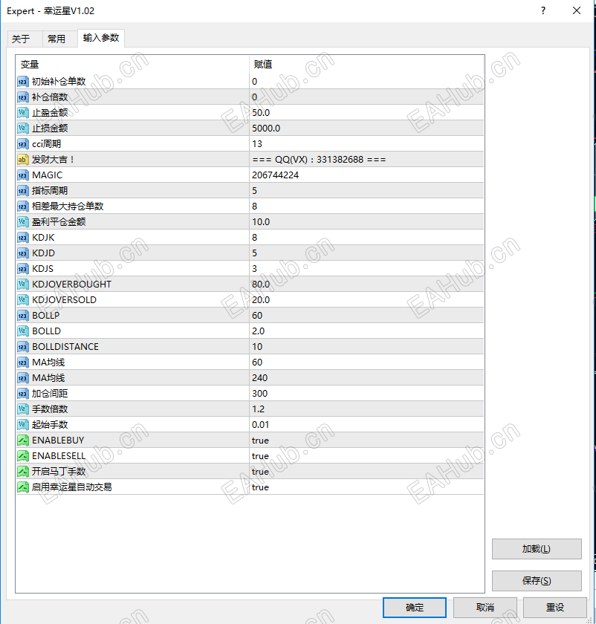
Task: Click the integer icon next to BOLLDISTANCE
Action: click(x=23, y=346)
